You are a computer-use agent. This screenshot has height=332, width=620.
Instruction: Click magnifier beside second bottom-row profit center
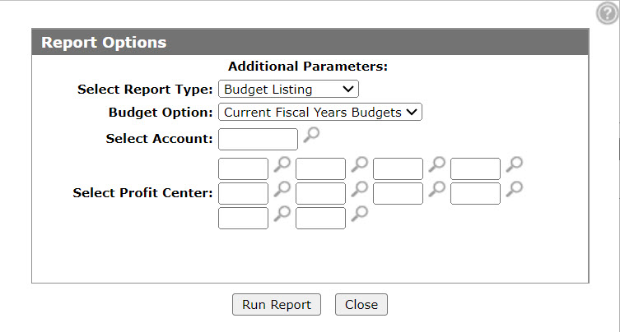360,213
